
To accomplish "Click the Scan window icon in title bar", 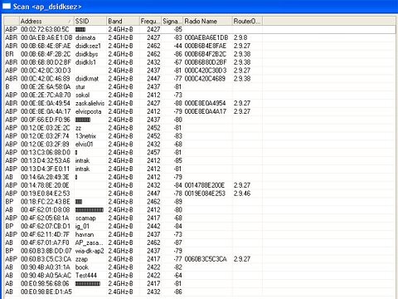I will click(x=7, y=6).
